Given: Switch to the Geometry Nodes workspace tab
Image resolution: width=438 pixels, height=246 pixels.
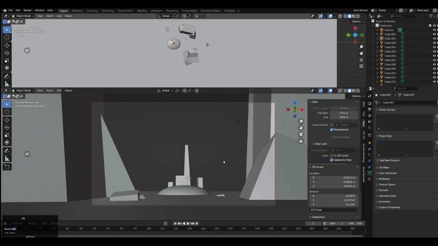Looking at the screenshot, I should pyautogui.click(x=210, y=11).
